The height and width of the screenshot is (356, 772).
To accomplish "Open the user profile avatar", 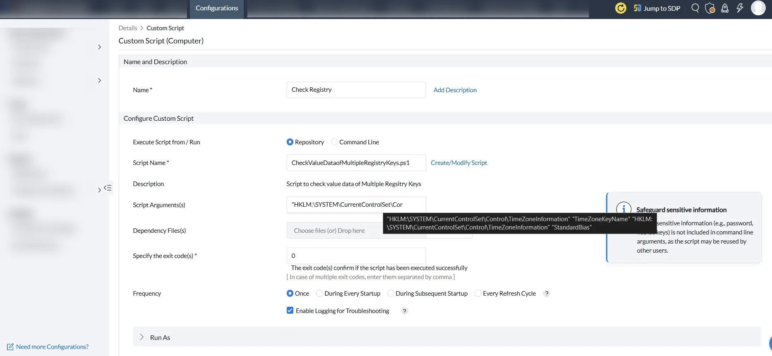I will 758,8.
